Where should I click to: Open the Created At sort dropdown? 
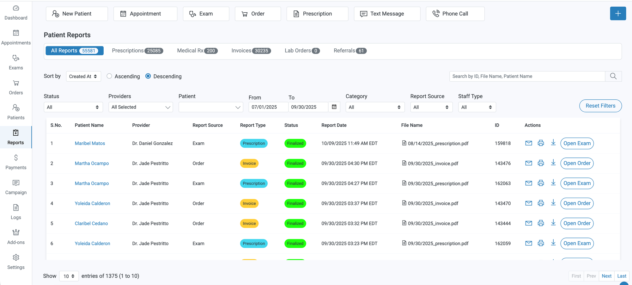[83, 76]
